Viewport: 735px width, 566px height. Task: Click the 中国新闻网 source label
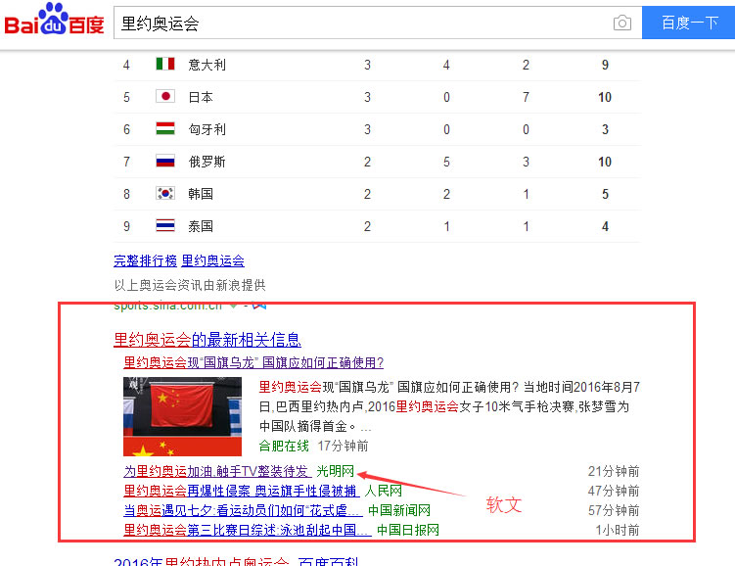point(399,510)
